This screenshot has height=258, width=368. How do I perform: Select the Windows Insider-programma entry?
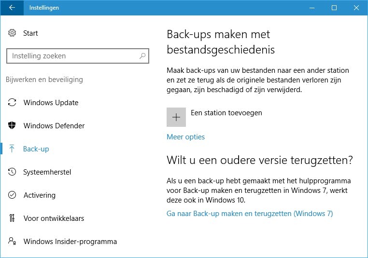pos(70,242)
